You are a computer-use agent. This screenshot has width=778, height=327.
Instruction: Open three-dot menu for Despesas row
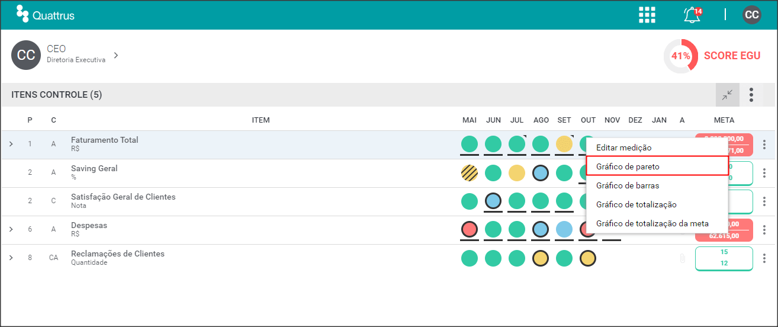point(764,230)
